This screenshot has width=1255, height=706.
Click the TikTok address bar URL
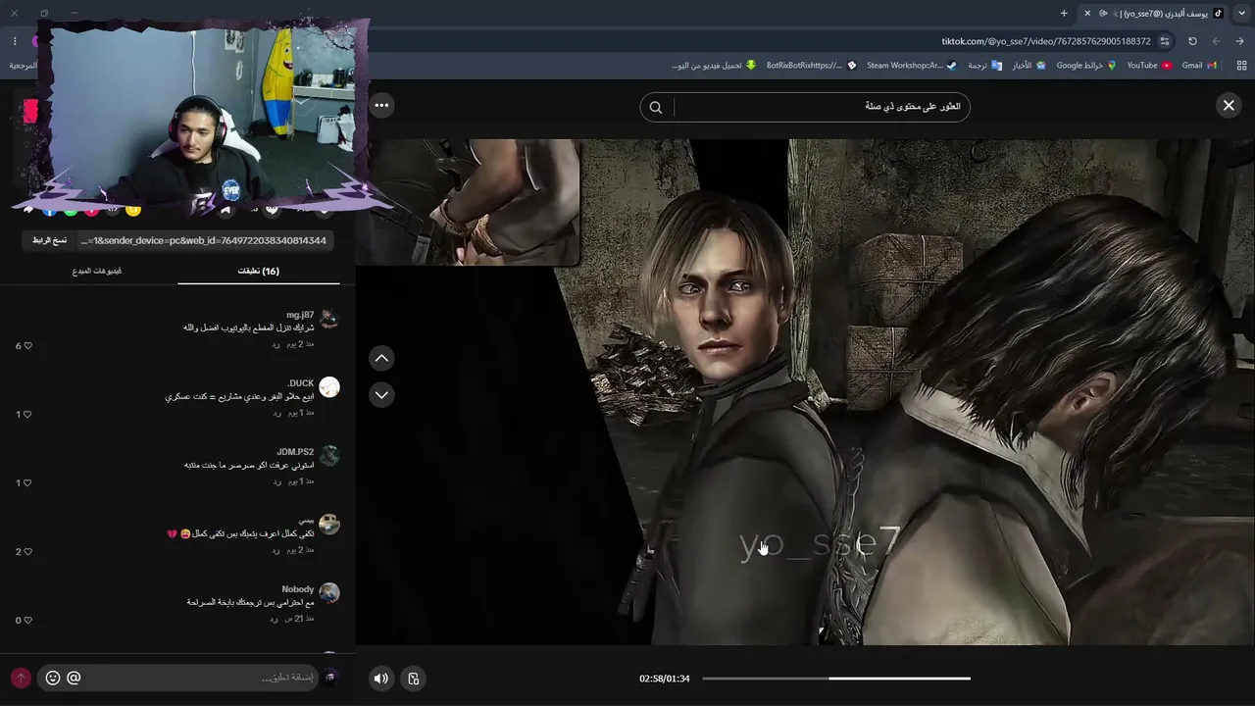(1045, 41)
